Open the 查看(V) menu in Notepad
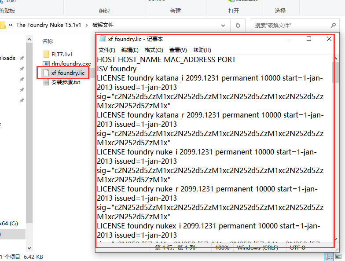The image size is (345, 261). pyautogui.click(x=178, y=50)
